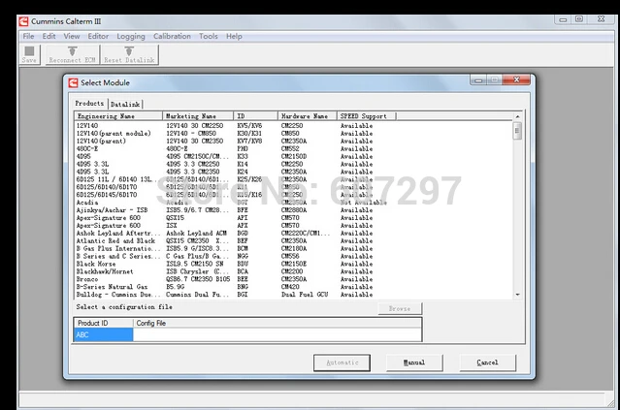Click the Config File column header

[x=277, y=323]
